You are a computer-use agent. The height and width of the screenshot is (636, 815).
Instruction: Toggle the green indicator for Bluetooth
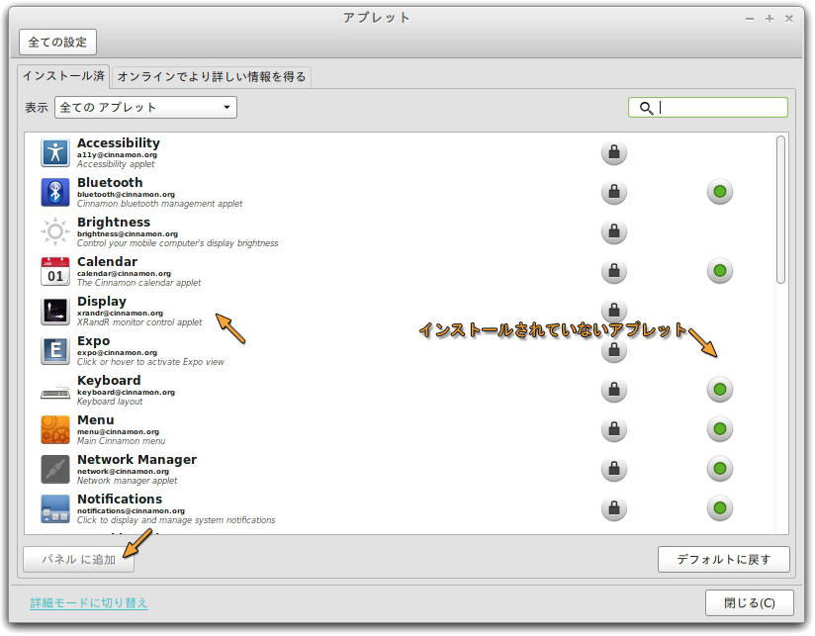pyautogui.click(x=720, y=192)
